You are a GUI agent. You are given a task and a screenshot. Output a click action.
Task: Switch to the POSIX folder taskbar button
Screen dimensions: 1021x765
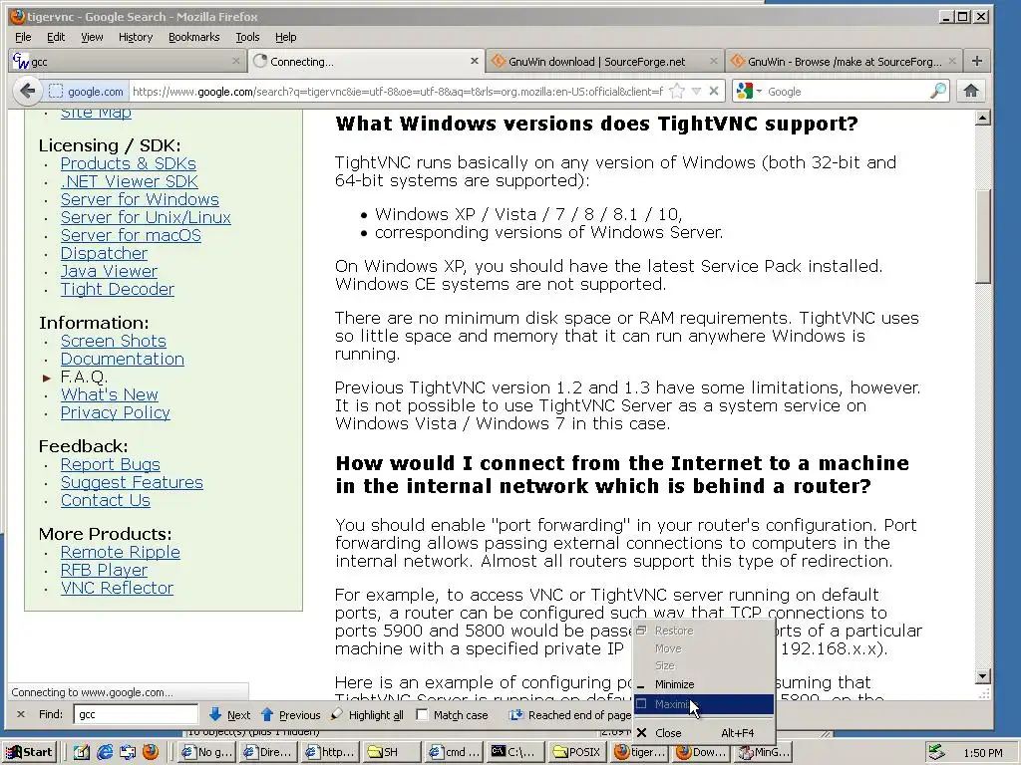(x=577, y=752)
